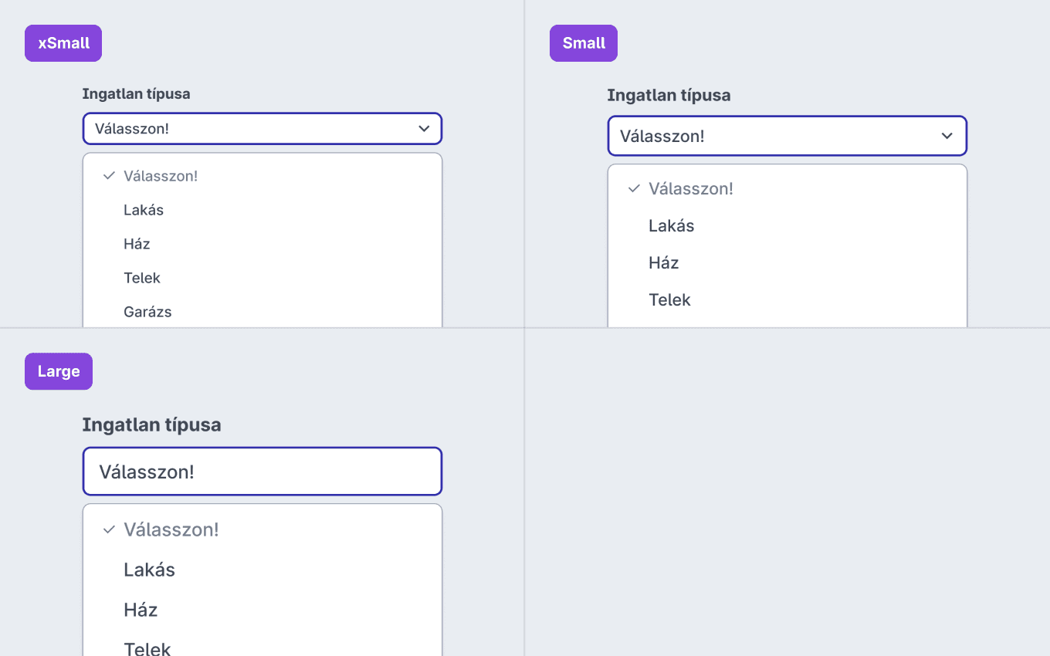Select Válasszon! option in Large list
The height and width of the screenshot is (656, 1050).
262,529
